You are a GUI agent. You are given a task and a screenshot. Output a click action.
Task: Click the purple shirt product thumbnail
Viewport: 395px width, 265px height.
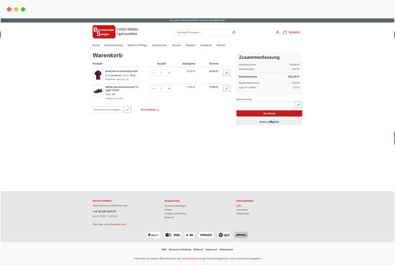(x=98, y=75)
